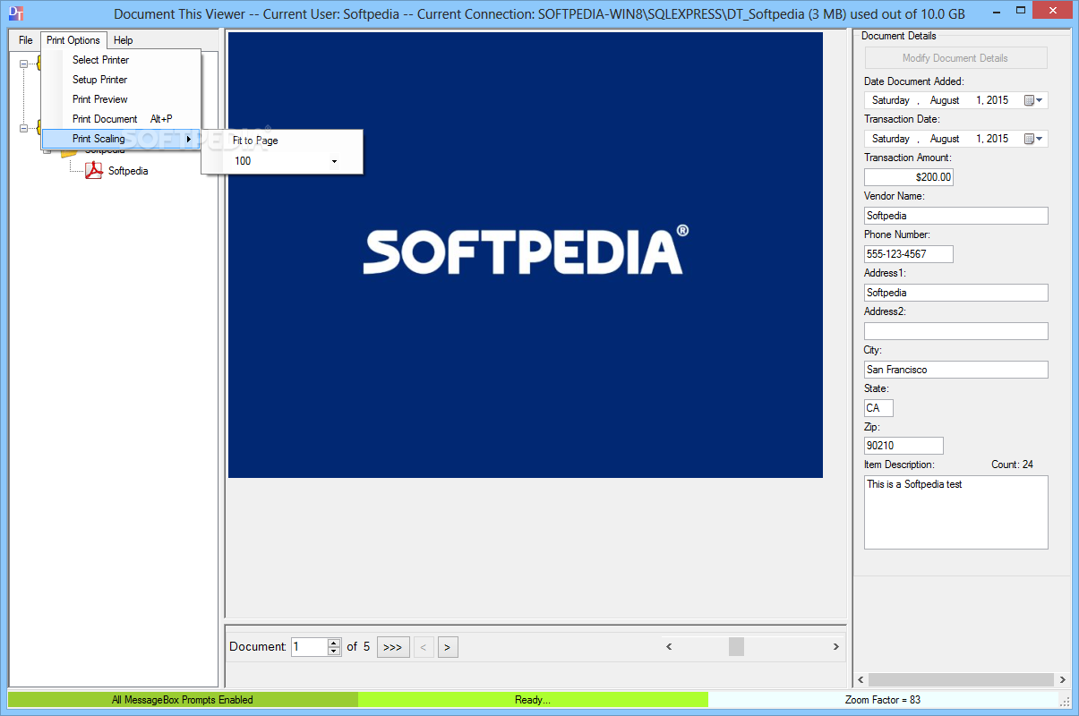Viewport: 1079px width, 716px height.
Task: Click Saturday in the Transaction Date field
Action: [x=891, y=139]
